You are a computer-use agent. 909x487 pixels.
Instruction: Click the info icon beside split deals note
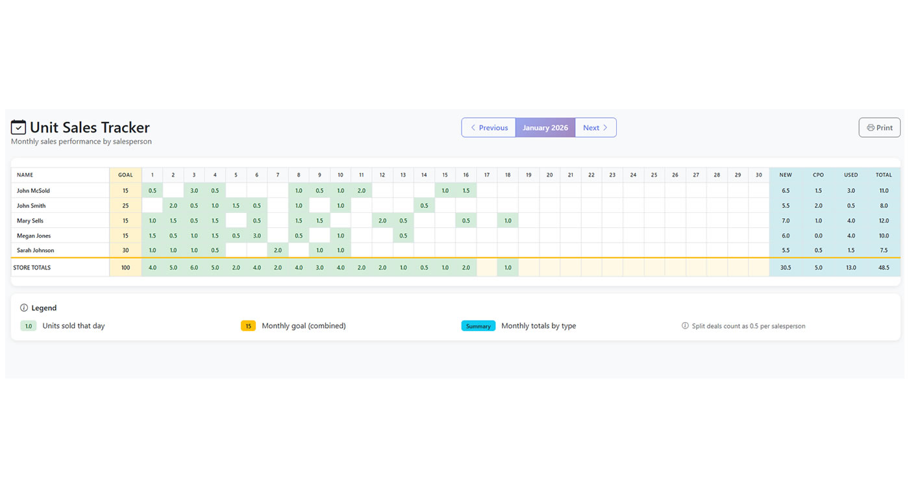click(x=685, y=326)
